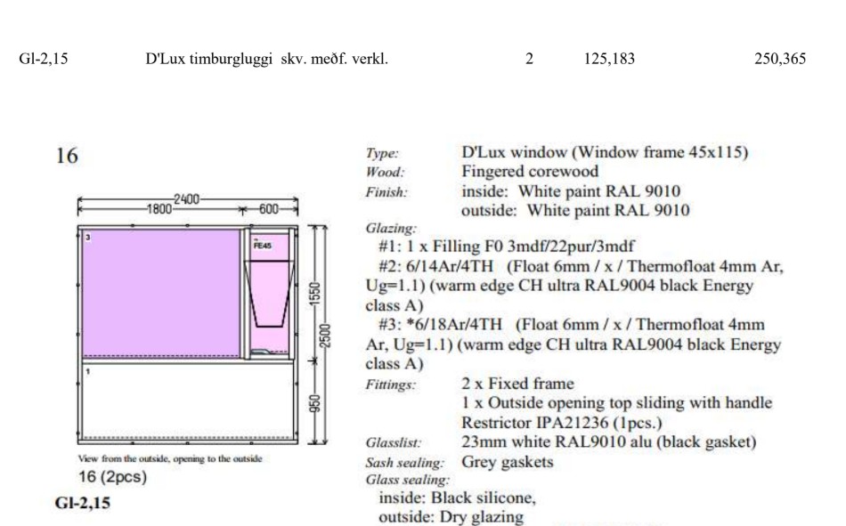Click '23mm white RAL9010 alu (black gasket)' value
Screen dimensions: 846x526
(x=608, y=441)
